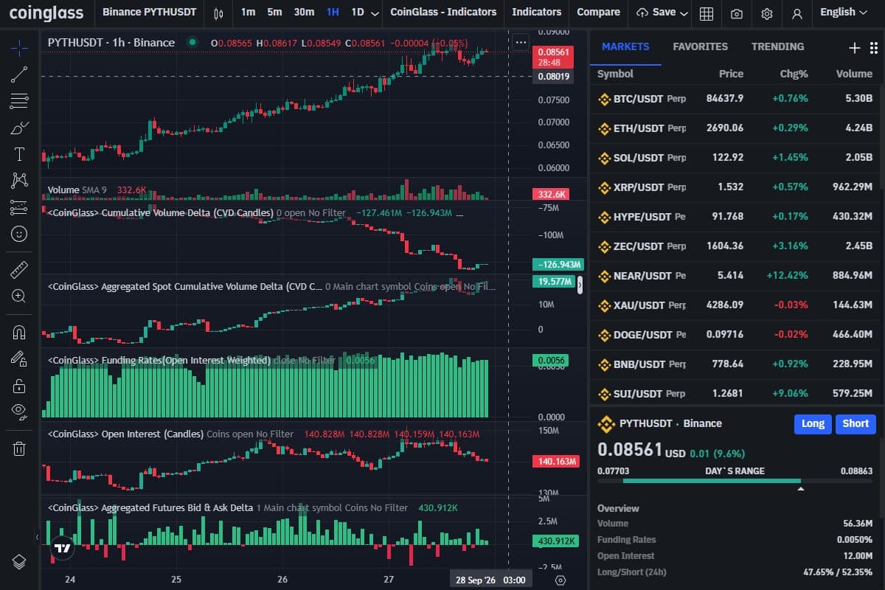This screenshot has height=590, width=885.
Task: Open the prediction and measurement tools
Action: (x=19, y=207)
